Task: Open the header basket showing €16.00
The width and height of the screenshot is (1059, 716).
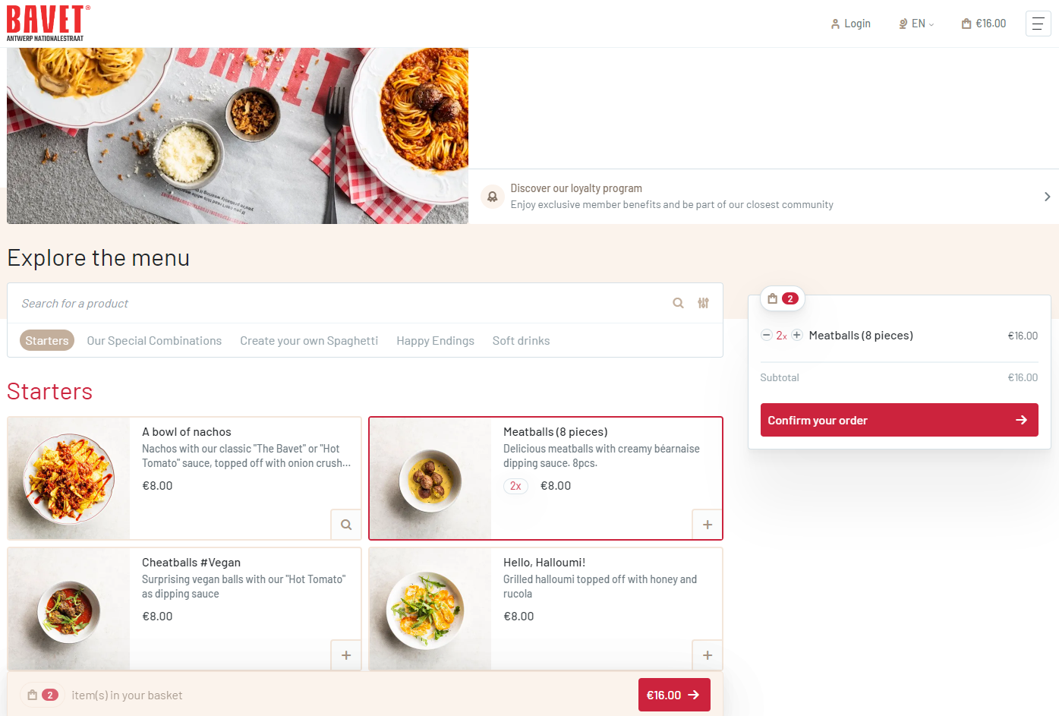Action: click(984, 24)
